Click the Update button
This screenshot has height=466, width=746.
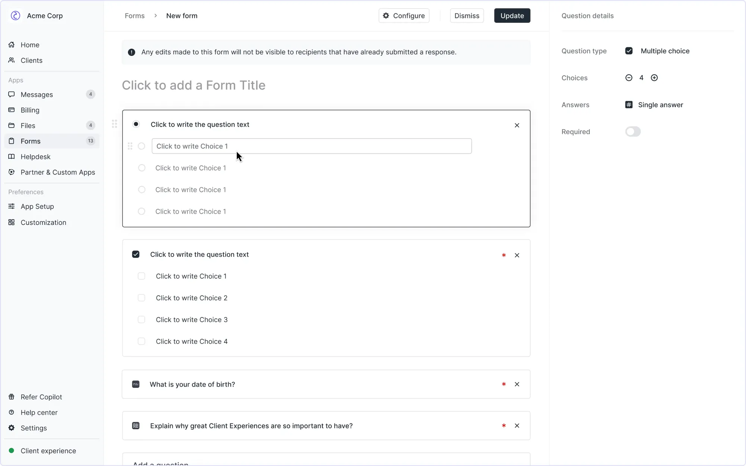[512, 16]
